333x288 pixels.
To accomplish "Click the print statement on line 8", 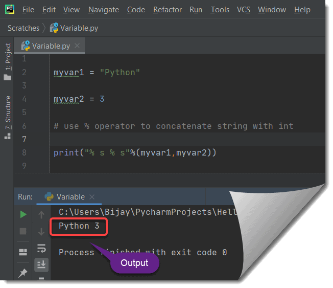I will pos(135,153).
